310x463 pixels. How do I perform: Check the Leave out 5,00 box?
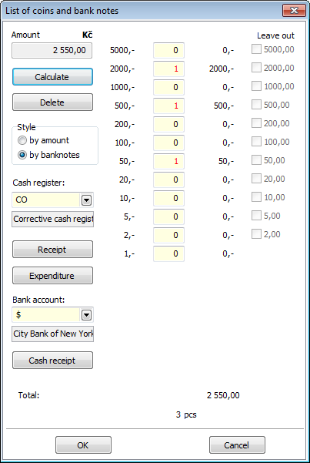click(256, 216)
